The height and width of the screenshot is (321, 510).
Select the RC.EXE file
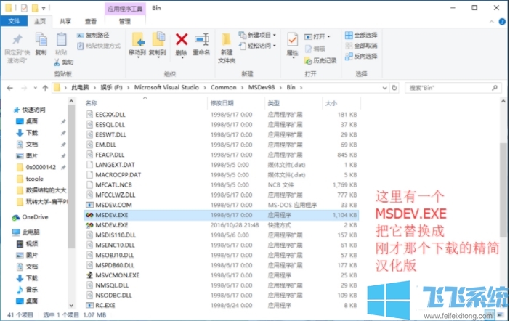(221, 306)
